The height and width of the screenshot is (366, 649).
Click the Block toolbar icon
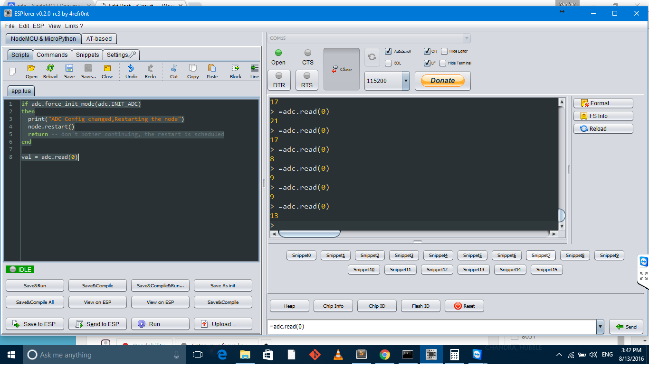click(236, 72)
